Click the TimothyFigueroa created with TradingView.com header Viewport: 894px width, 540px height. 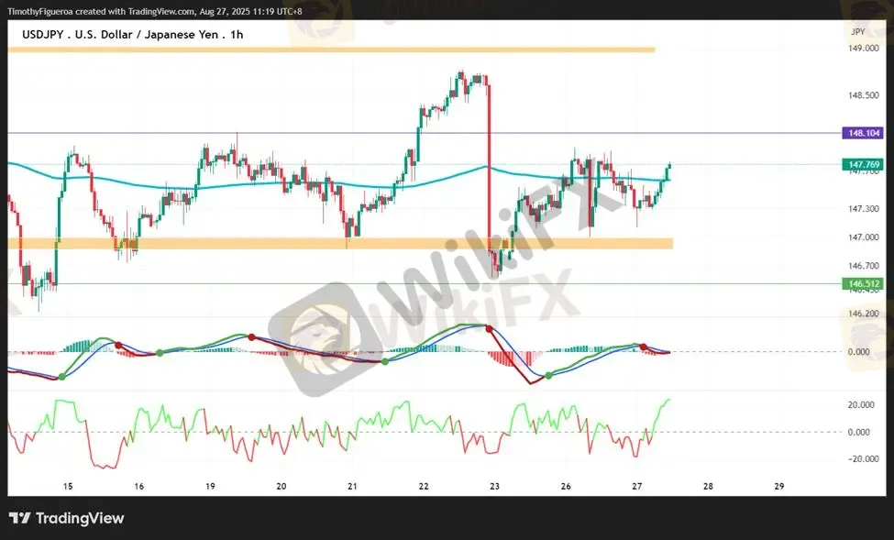(155, 11)
